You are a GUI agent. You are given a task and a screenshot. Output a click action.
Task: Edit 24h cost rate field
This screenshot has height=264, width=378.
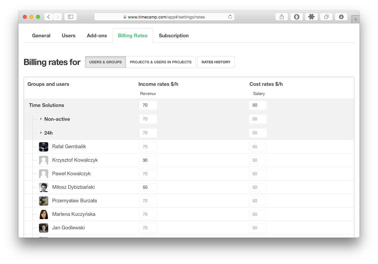pyautogui.click(x=258, y=133)
